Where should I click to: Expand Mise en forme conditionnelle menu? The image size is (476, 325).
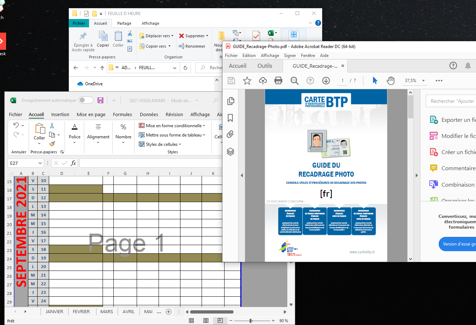(172, 126)
